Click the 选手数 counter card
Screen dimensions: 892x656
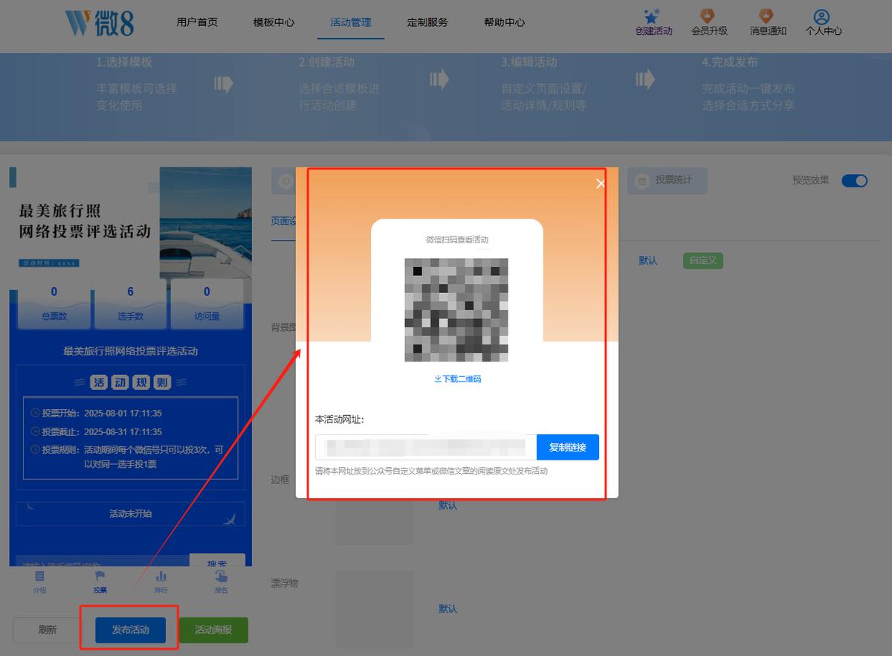[130, 303]
